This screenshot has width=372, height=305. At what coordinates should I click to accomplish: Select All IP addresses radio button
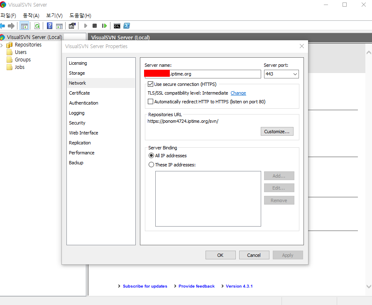coord(151,156)
